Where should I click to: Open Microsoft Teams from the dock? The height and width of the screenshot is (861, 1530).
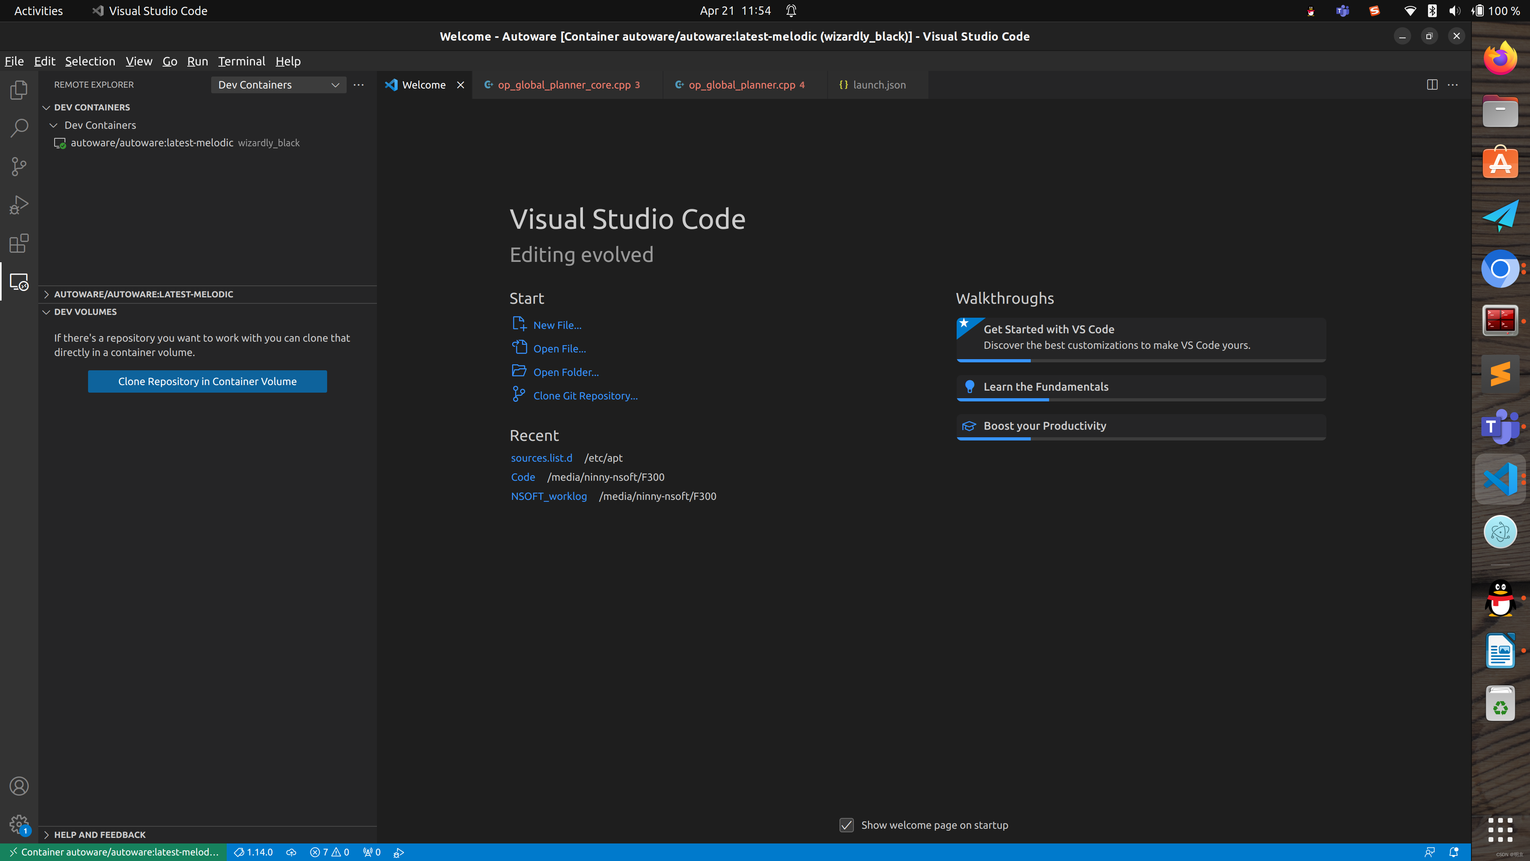pyautogui.click(x=1500, y=427)
